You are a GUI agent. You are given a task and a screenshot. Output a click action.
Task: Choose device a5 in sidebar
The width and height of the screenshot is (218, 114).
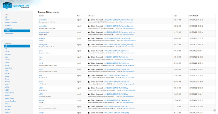click(6, 49)
